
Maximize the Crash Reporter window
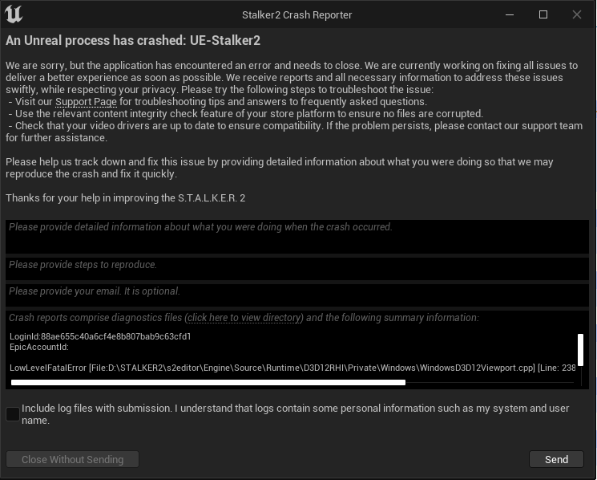[543, 15]
